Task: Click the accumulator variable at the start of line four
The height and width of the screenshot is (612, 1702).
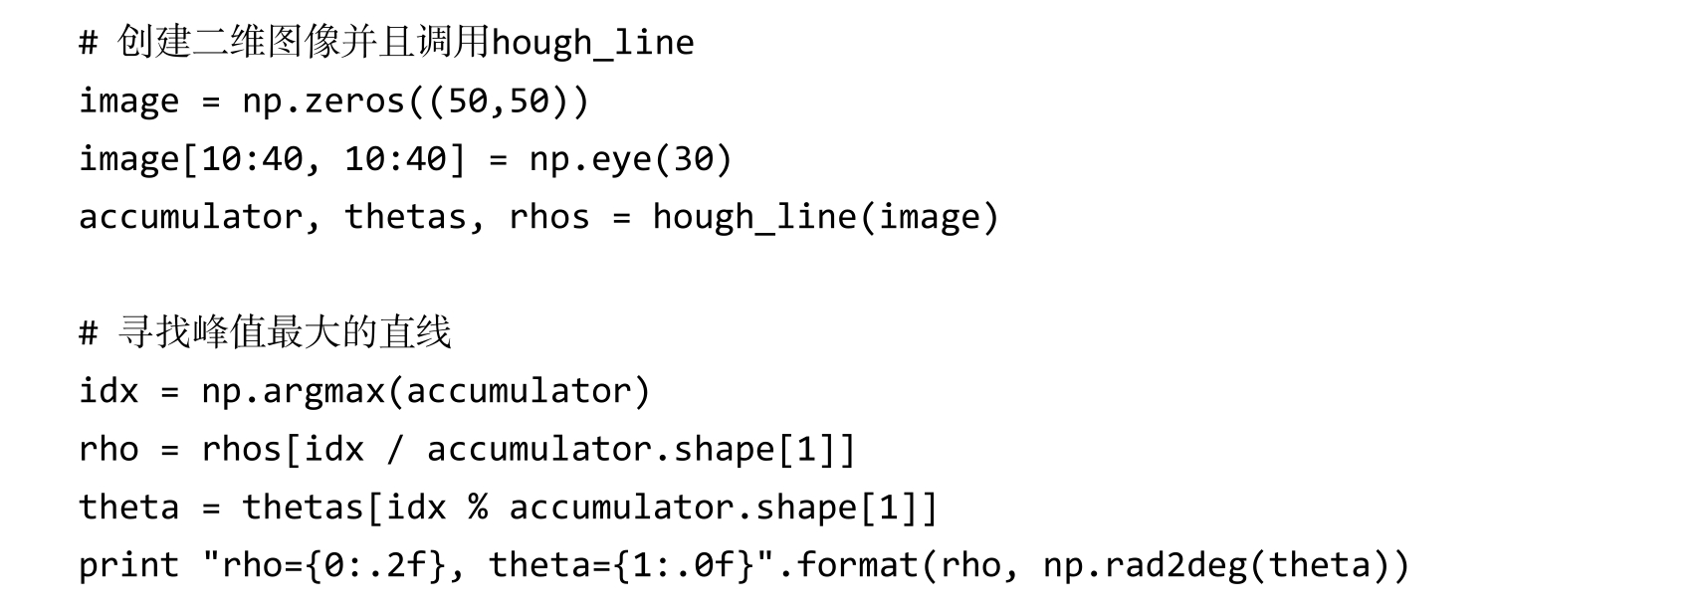Action: [x=190, y=217]
